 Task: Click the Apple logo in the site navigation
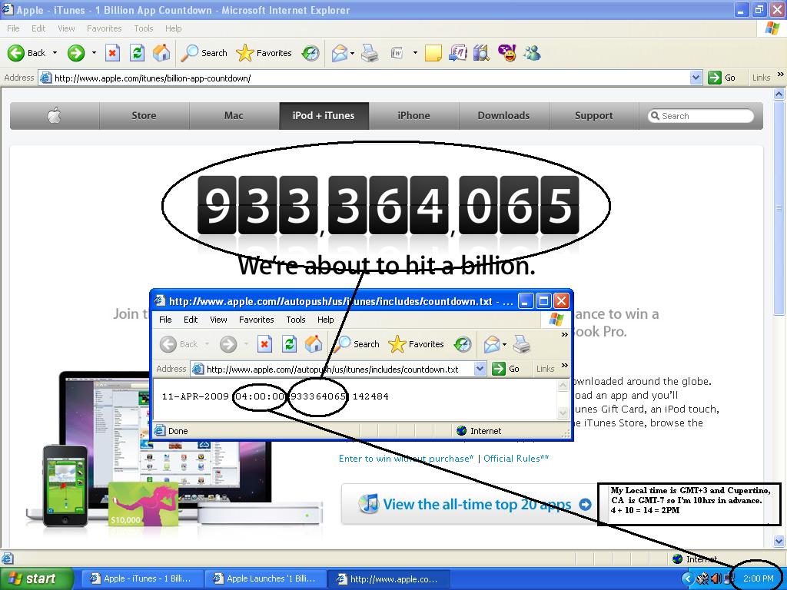pyautogui.click(x=54, y=115)
